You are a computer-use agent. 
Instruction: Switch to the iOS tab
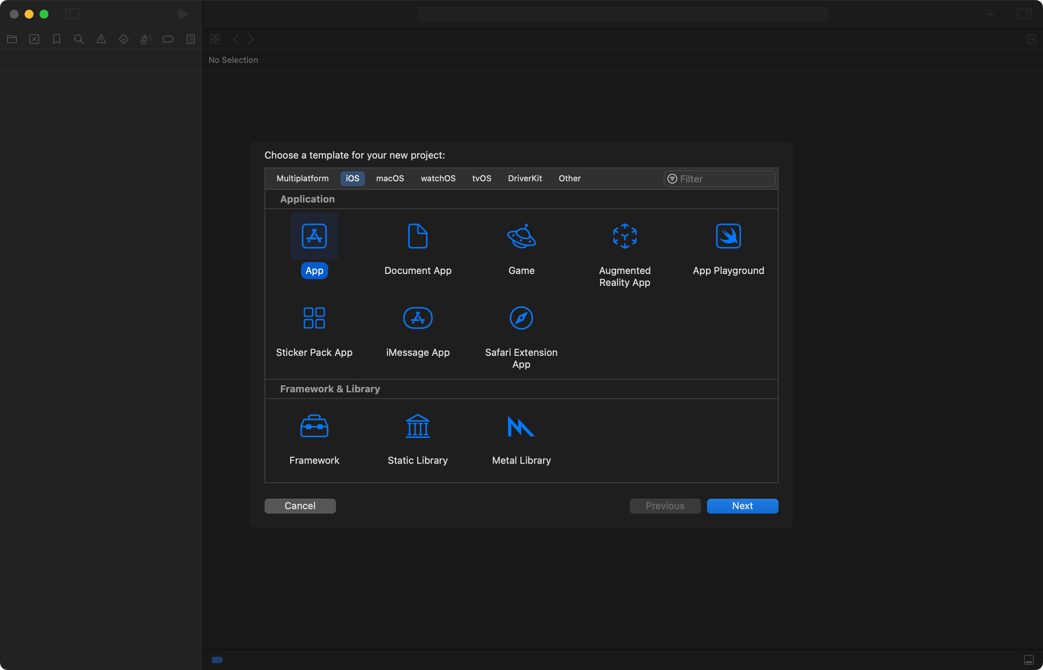(x=353, y=178)
